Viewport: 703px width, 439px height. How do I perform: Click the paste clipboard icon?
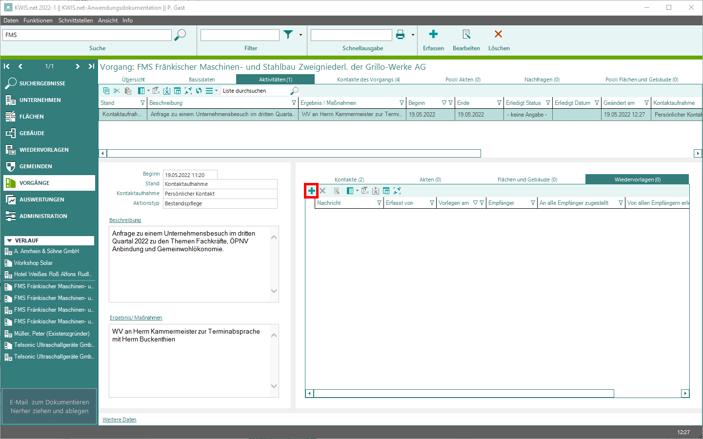(x=128, y=91)
